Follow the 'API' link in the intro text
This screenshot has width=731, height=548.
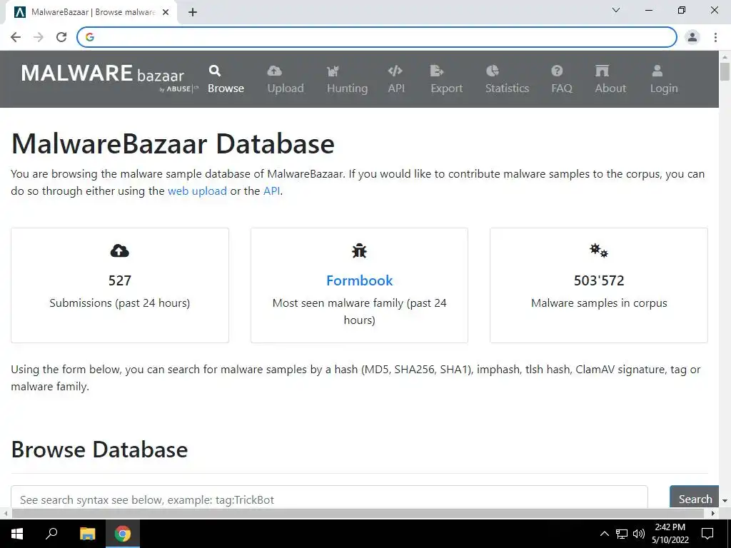click(272, 191)
